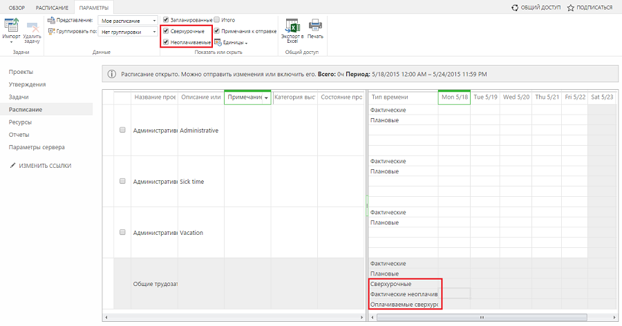Viewport: 622px width, 326px height.
Task: Open Отчеты in the left navigation
Action: point(19,135)
